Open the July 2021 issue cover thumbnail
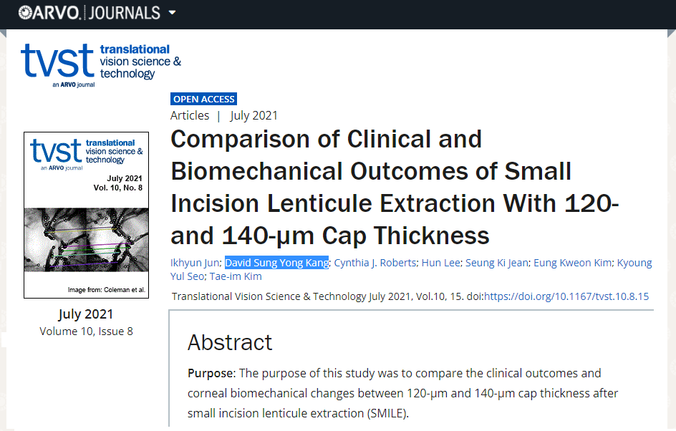Screen dimensions: 676x431 [86, 215]
